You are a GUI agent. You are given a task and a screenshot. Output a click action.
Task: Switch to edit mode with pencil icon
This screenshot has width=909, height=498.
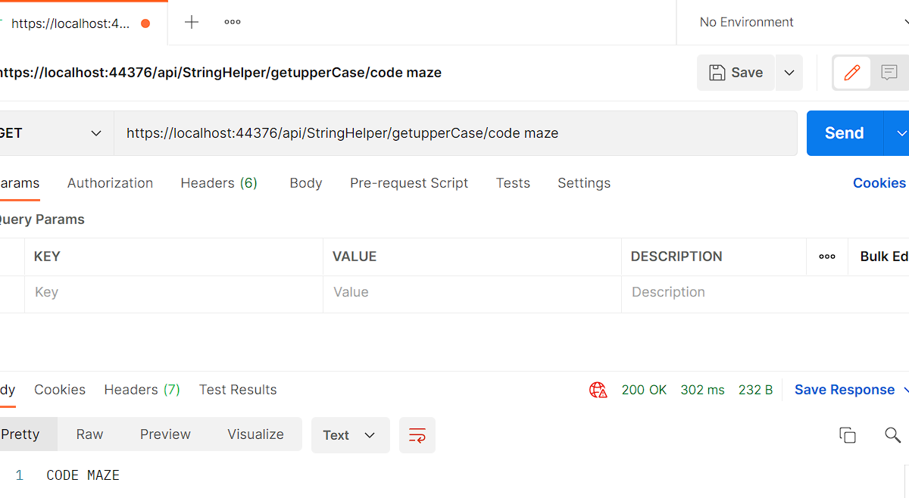(851, 73)
